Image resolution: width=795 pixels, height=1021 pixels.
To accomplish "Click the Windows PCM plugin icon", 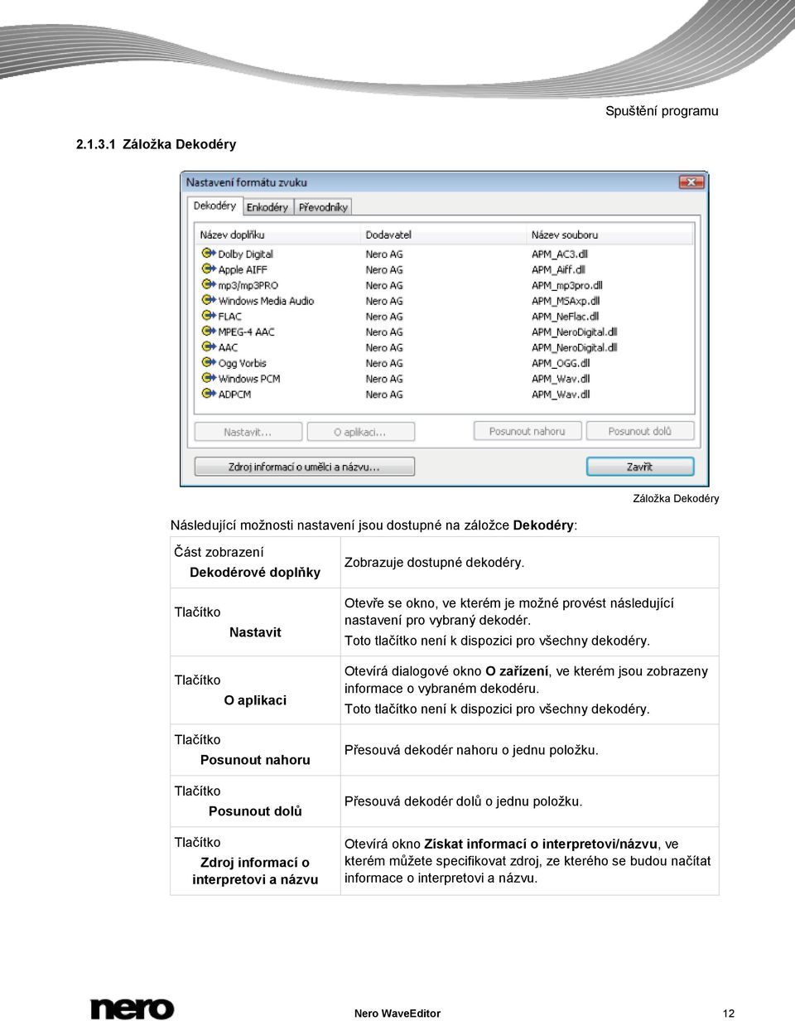I will coord(208,379).
